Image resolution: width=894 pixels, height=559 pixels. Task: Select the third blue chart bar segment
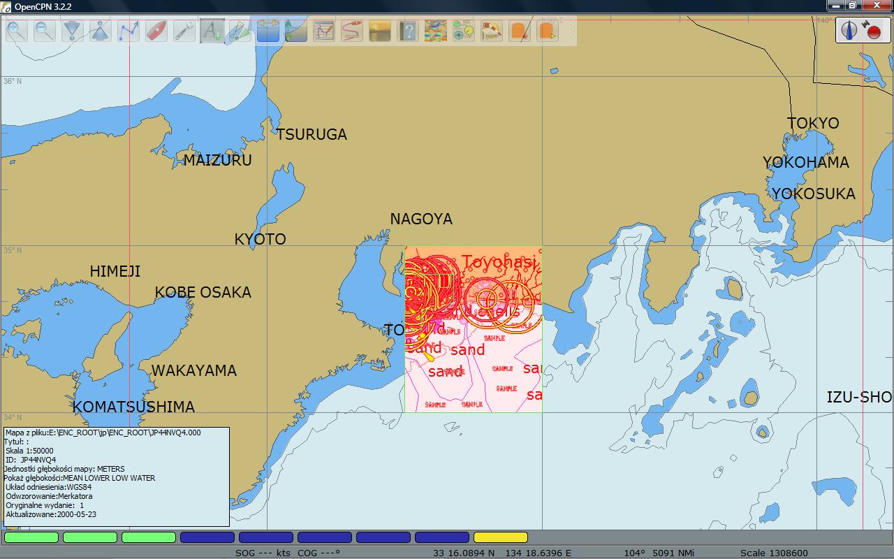pos(325,537)
